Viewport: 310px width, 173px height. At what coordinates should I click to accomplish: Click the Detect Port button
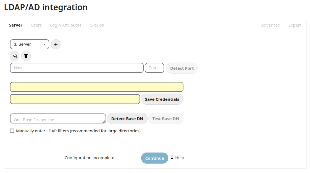tap(182, 68)
